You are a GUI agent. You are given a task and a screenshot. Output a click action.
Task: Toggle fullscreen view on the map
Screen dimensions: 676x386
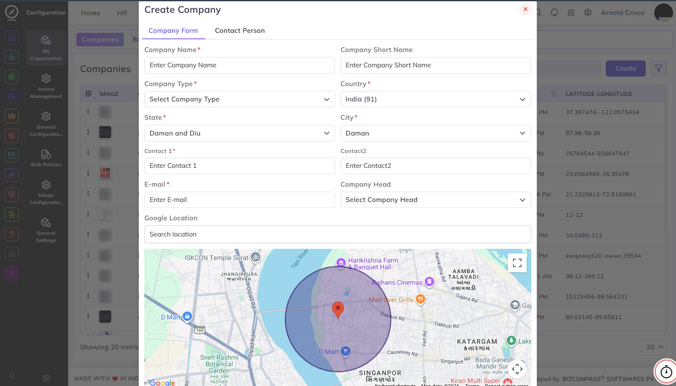pyautogui.click(x=517, y=263)
